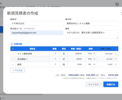Edit unit 式 in 追加機能① row
Viewport: 122px width, 100px height.
point(64,59)
